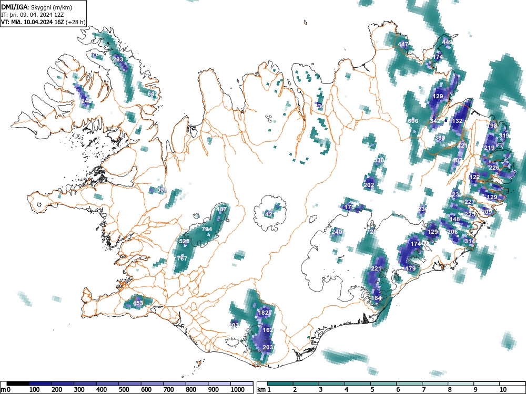
Task: Click the visibility value '314'
Action: (470, 241)
